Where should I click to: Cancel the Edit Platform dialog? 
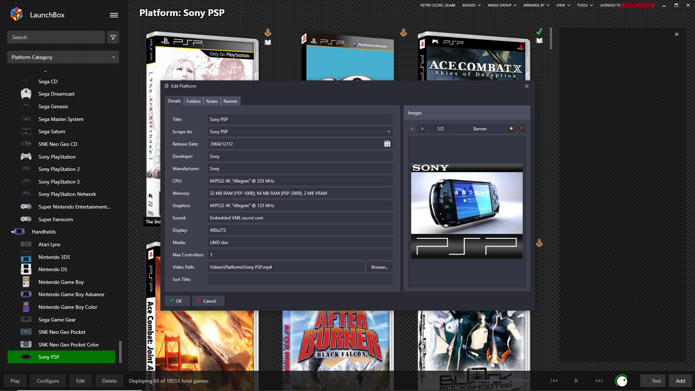point(208,301)
